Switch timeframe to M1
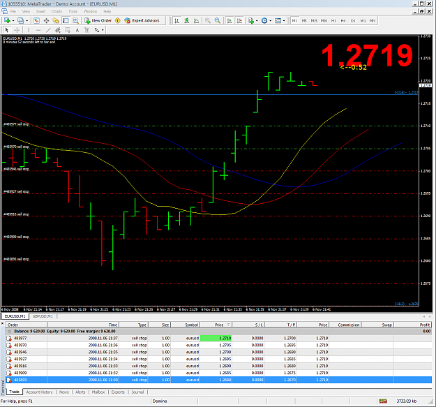436x407 pixels. coord(294,21)
